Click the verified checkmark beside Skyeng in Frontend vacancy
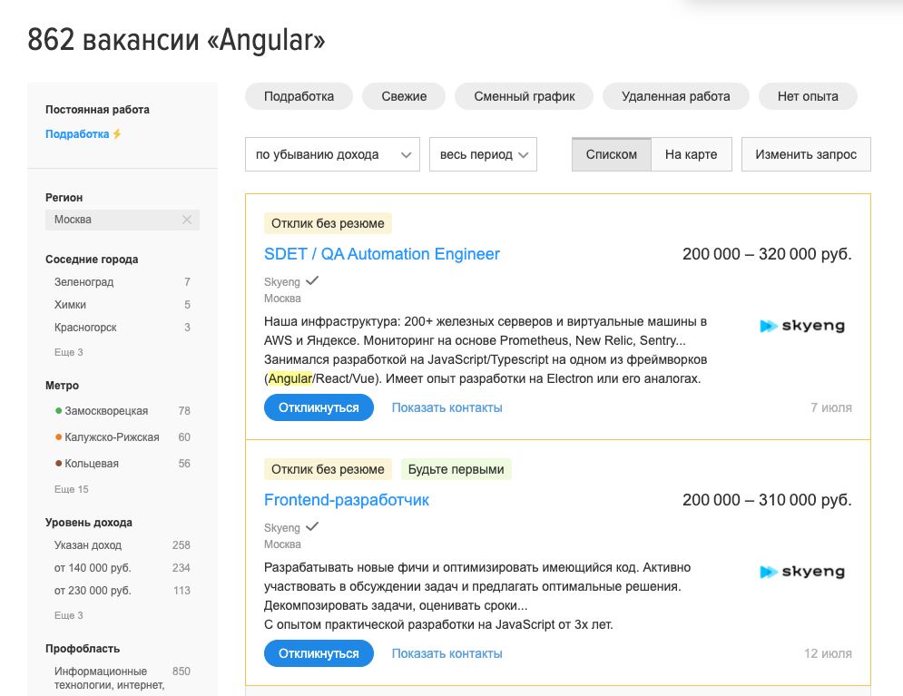The height and width of the screenshot is (696, 903). pyautogui.click(x=312, y=526)
